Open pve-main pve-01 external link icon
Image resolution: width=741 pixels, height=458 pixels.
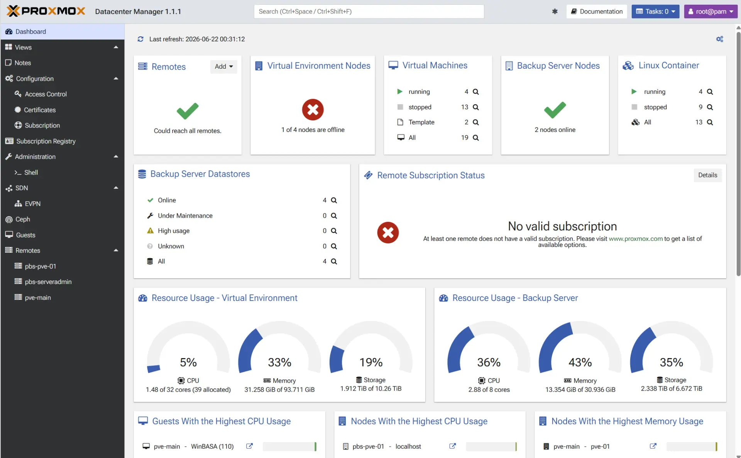(x=653, y=446)
